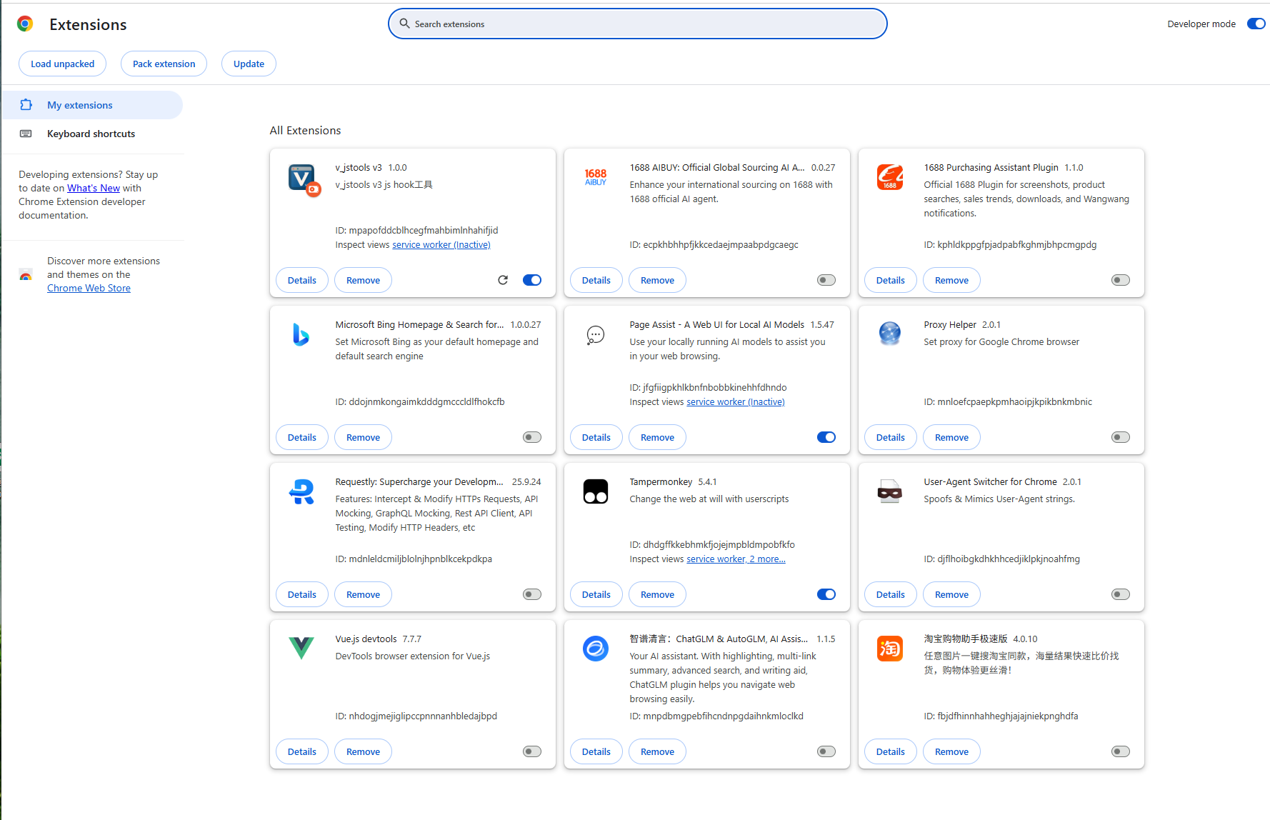Image resolution: width=1270 pixels, height=820 pixels.
Task: Remove the 1688 AIBUY extension
Action: pyautogui.click(x=657, y=280)
